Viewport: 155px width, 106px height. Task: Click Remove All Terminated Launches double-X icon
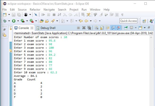pyautogui.click(x=89, y=28)
